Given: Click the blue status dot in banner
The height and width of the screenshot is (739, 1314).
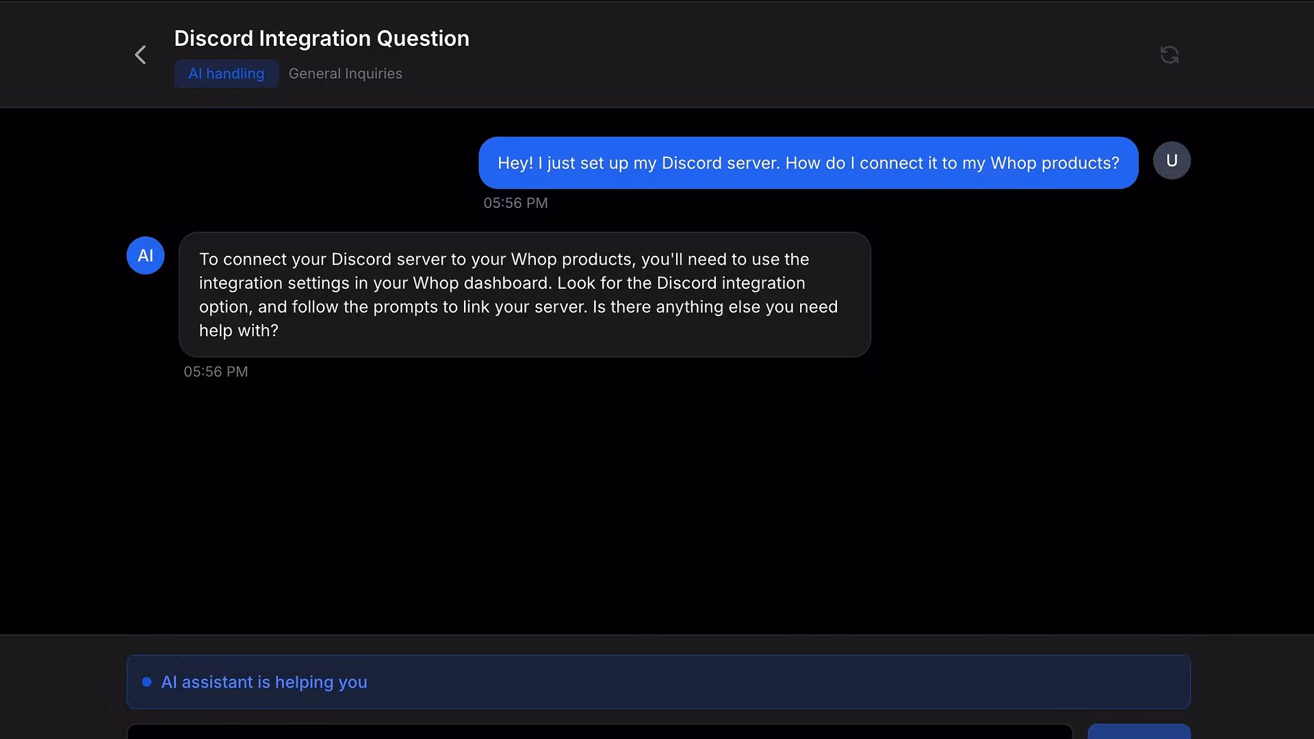Looking at the screenshot, I should pos(146,682).
